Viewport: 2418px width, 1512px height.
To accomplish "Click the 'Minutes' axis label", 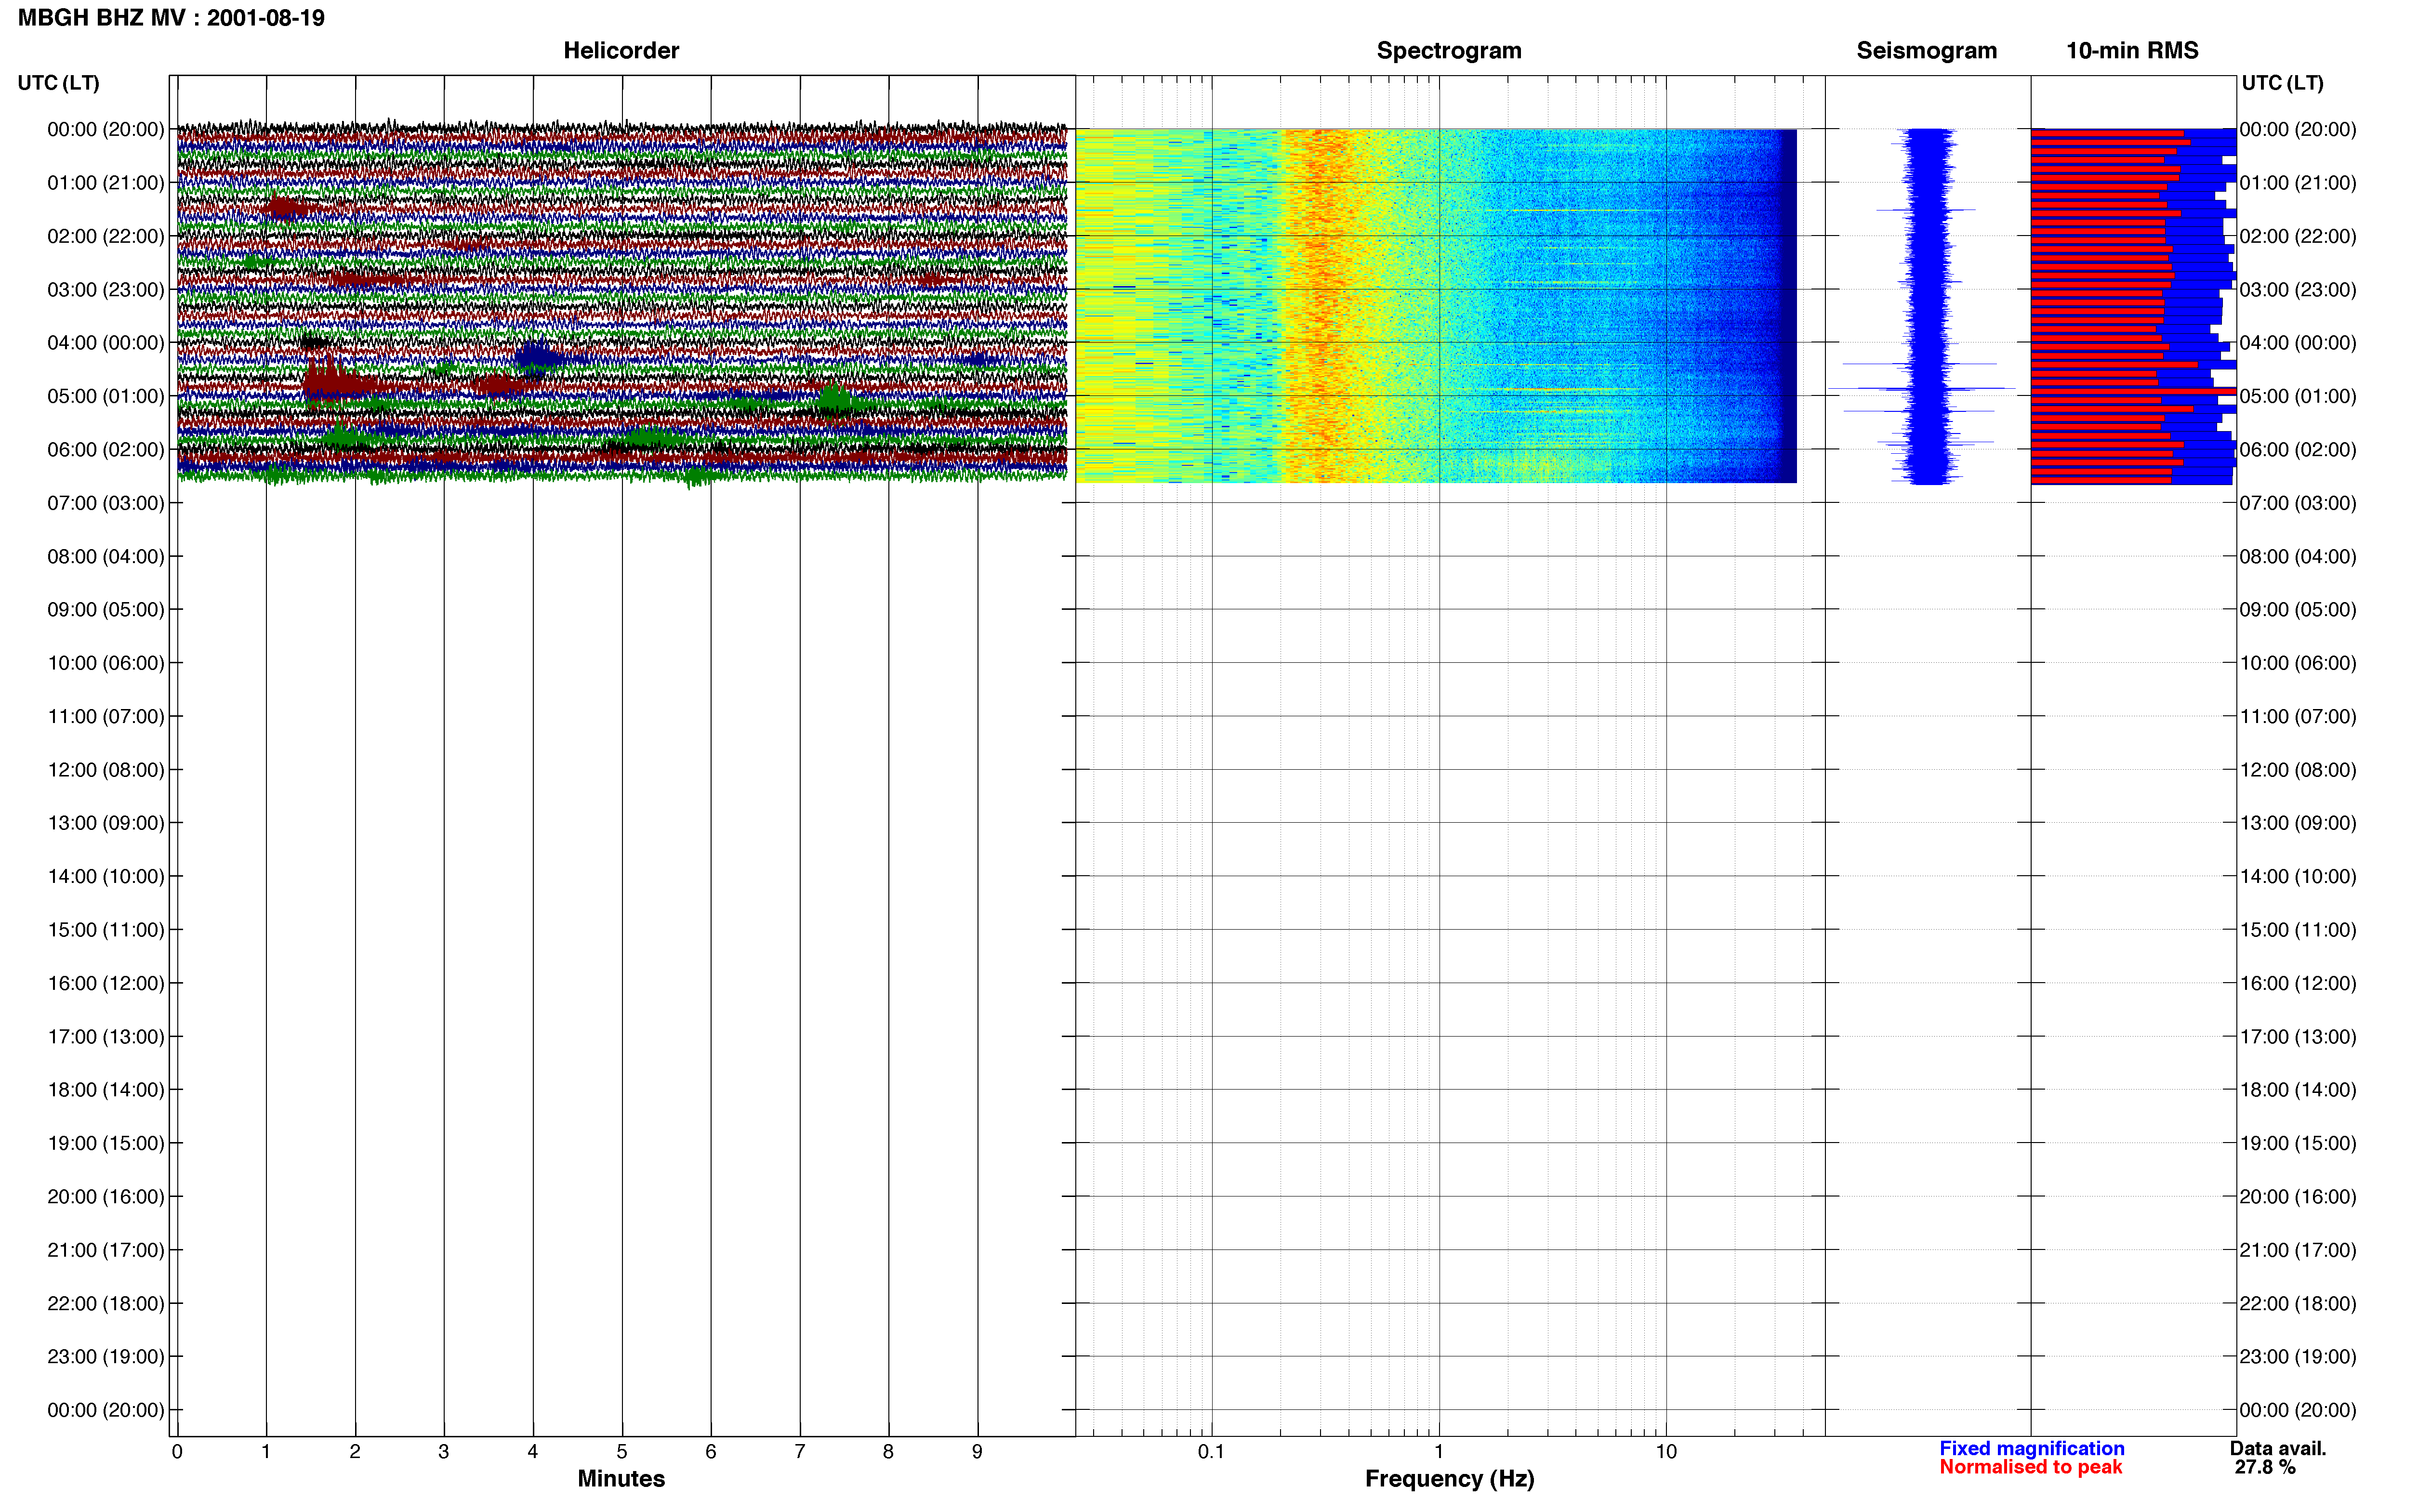I will click(621, 1478).
